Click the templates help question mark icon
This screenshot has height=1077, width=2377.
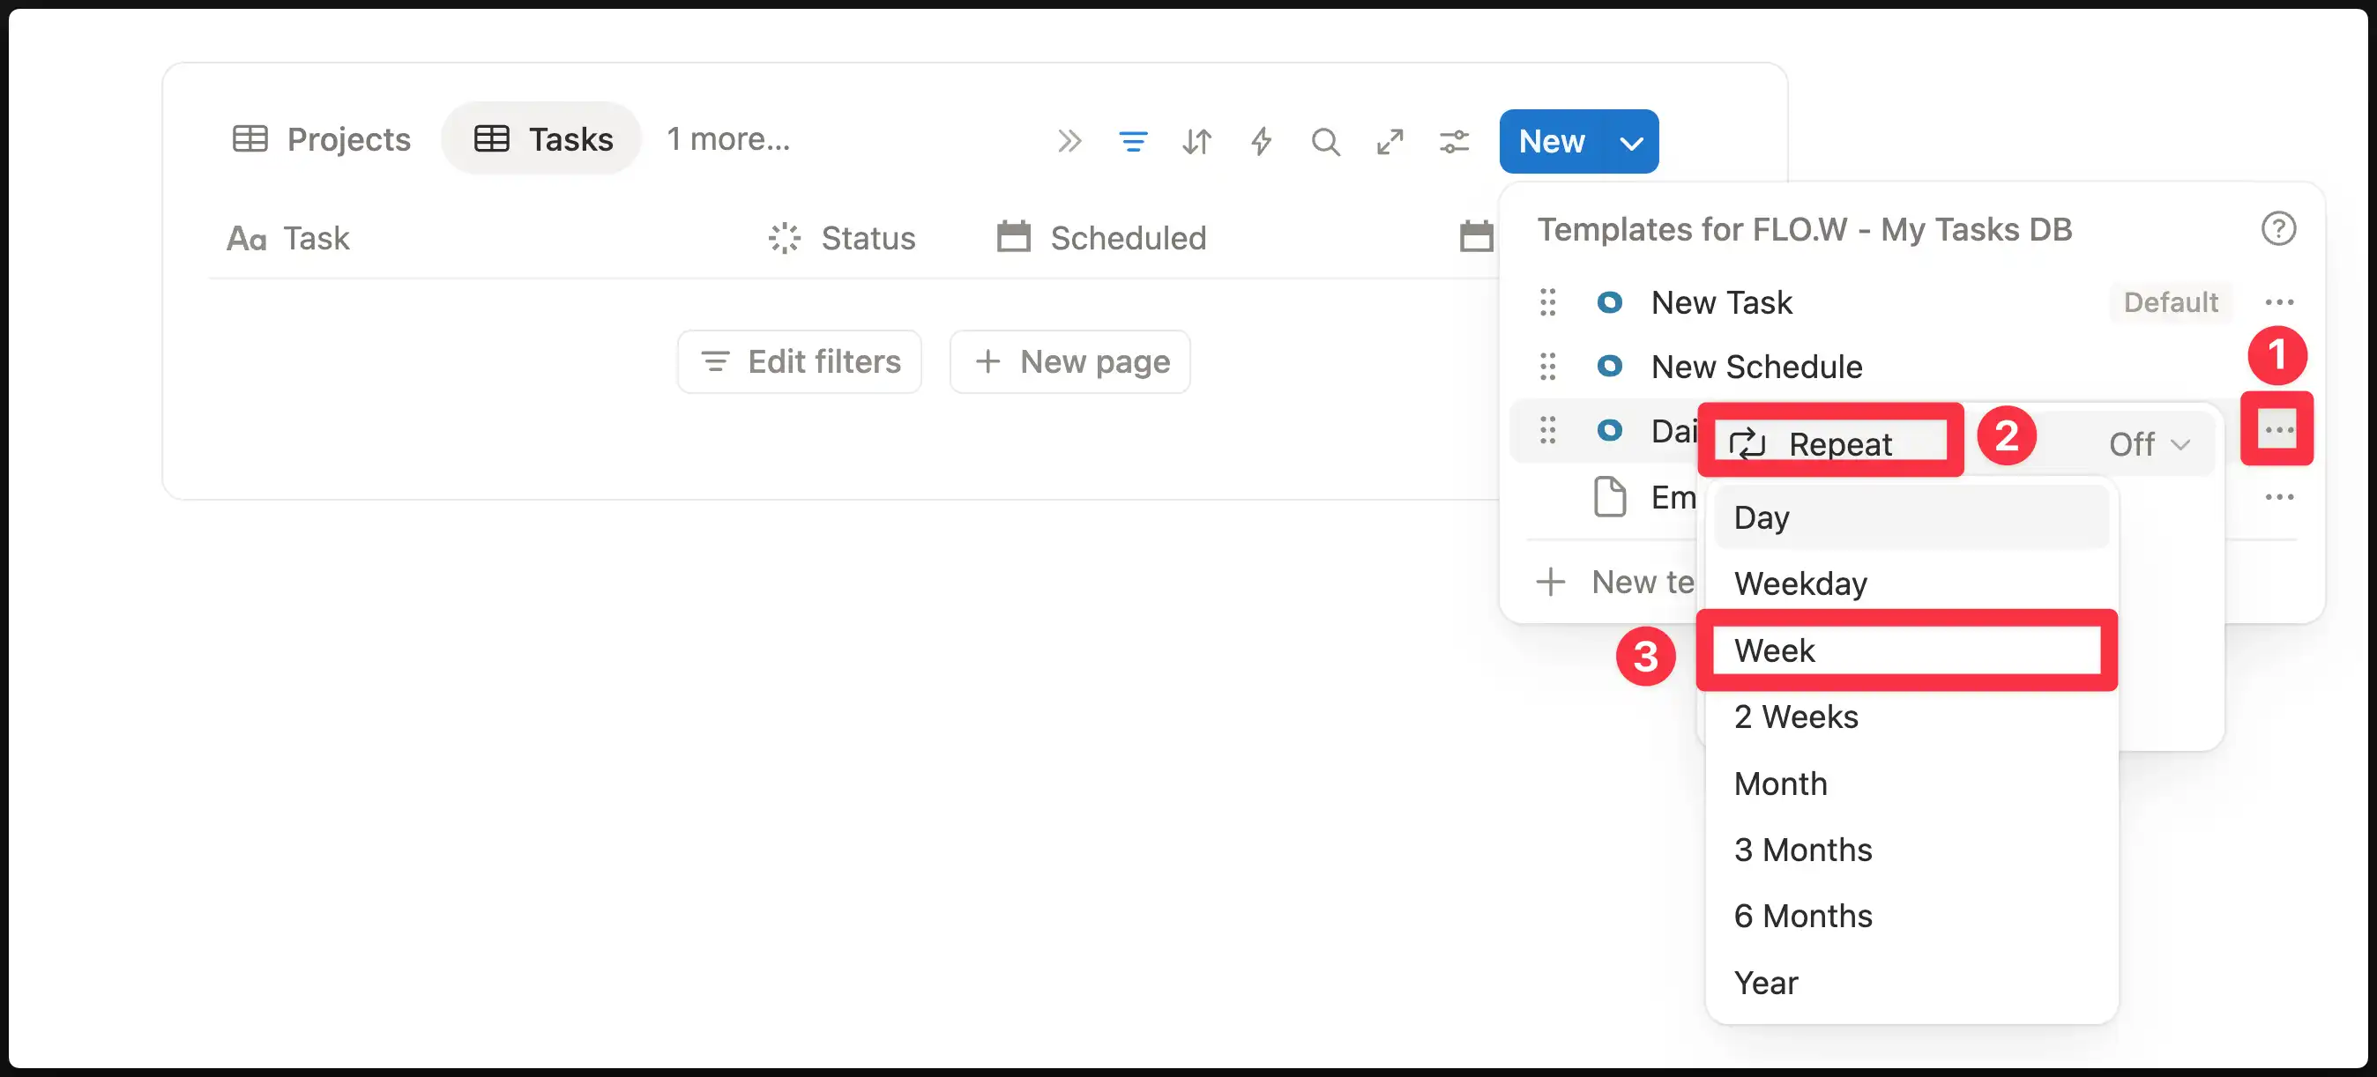[x=2277, y=228]
